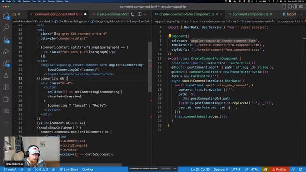Viewport: 306px width, 172px height.
Task: Click the Quokka status bar item
Action: [87, 169]
